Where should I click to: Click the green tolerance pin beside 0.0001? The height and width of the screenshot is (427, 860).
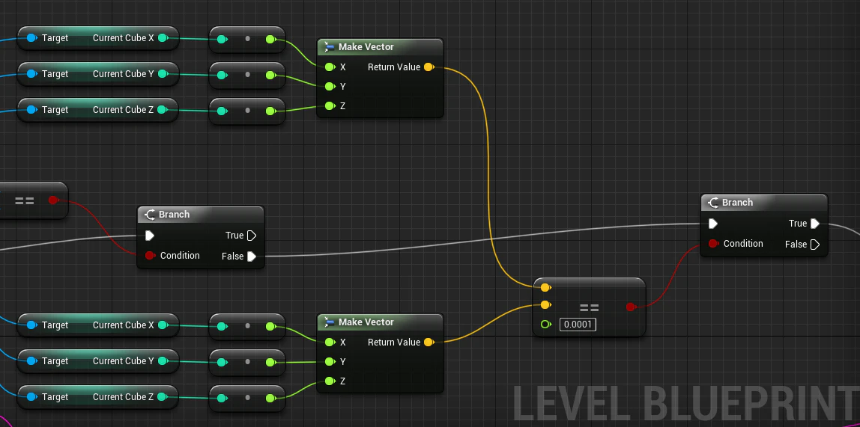545,325
